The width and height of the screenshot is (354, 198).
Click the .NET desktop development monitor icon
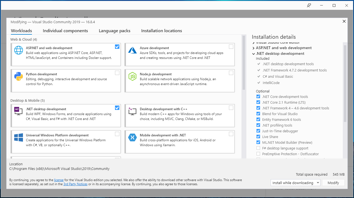tap(19, 111)
